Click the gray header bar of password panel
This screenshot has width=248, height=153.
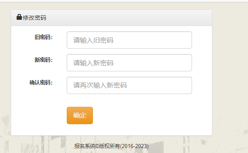click(x=112, y=18)
